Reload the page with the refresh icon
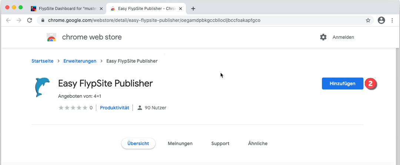400x165 pixels. [30, 20]
